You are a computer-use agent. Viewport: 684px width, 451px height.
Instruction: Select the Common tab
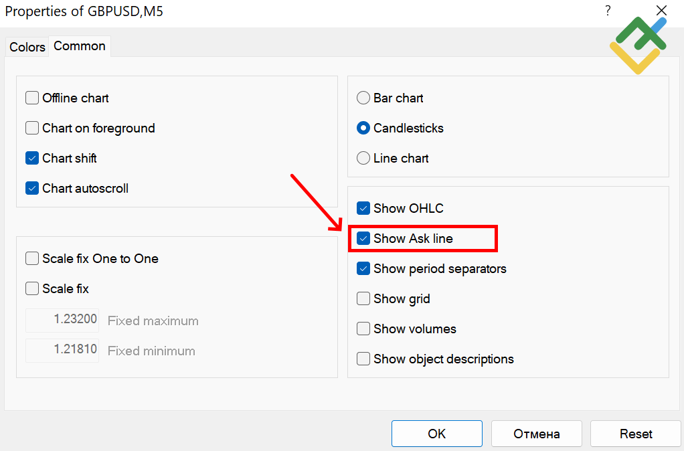80,46
